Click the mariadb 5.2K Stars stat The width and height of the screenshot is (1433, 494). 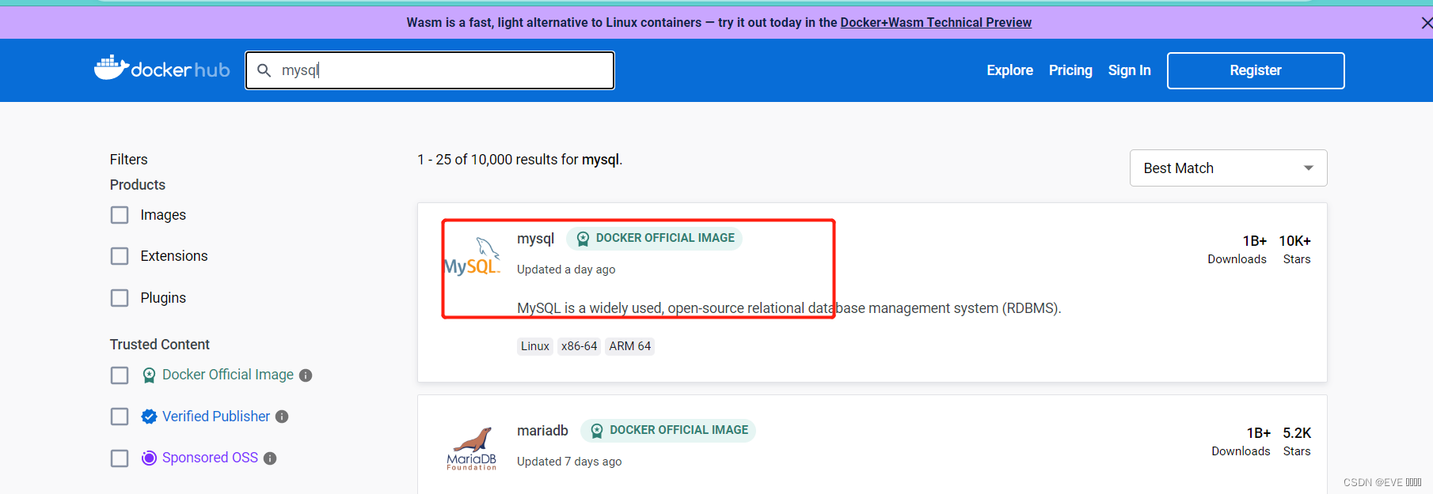tap(1297, 442)
